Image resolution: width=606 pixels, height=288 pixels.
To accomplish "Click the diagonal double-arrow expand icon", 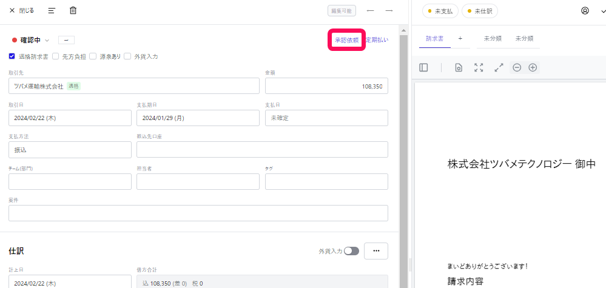I will pyautogui.click(x=499, y=67).
